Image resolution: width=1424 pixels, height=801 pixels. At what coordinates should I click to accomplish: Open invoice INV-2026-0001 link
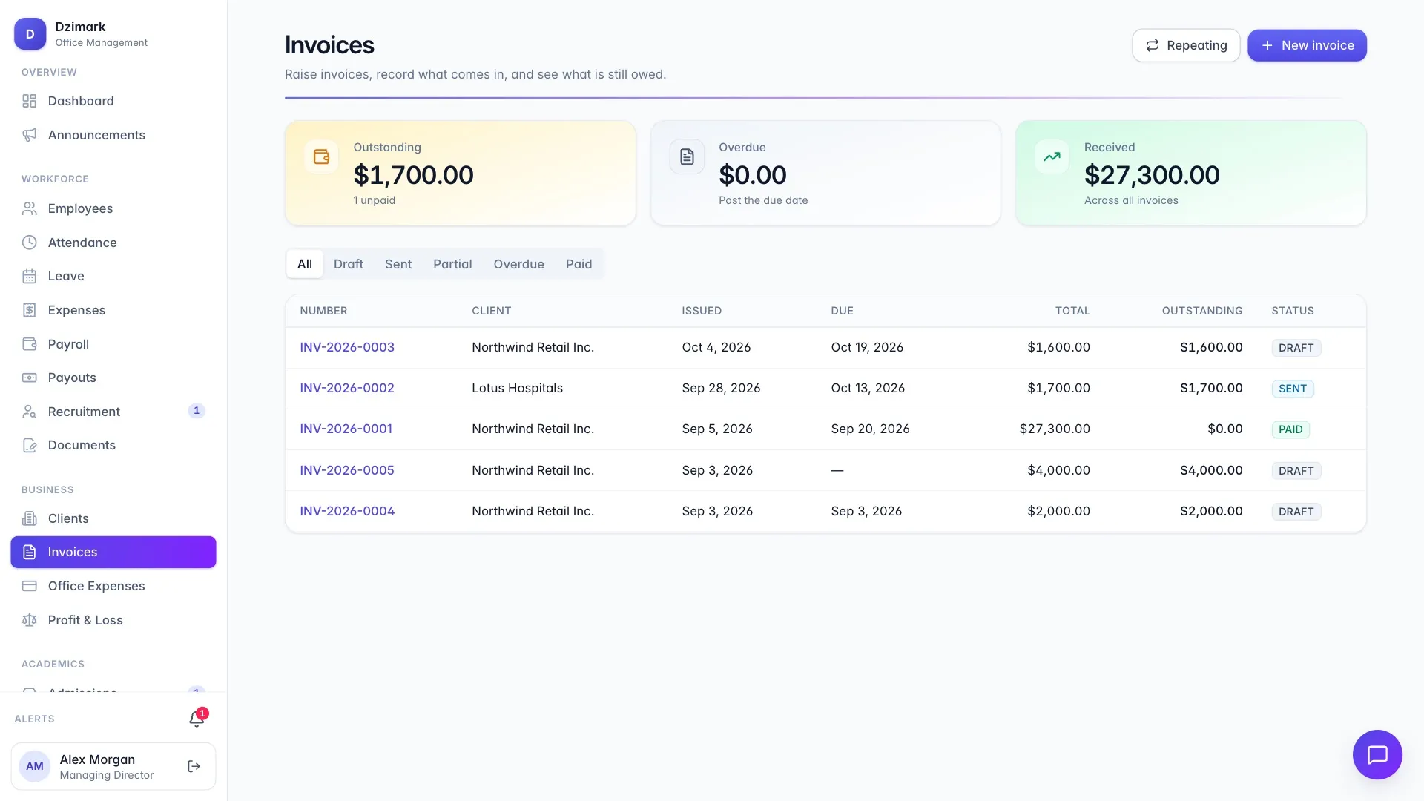[346, 429]
